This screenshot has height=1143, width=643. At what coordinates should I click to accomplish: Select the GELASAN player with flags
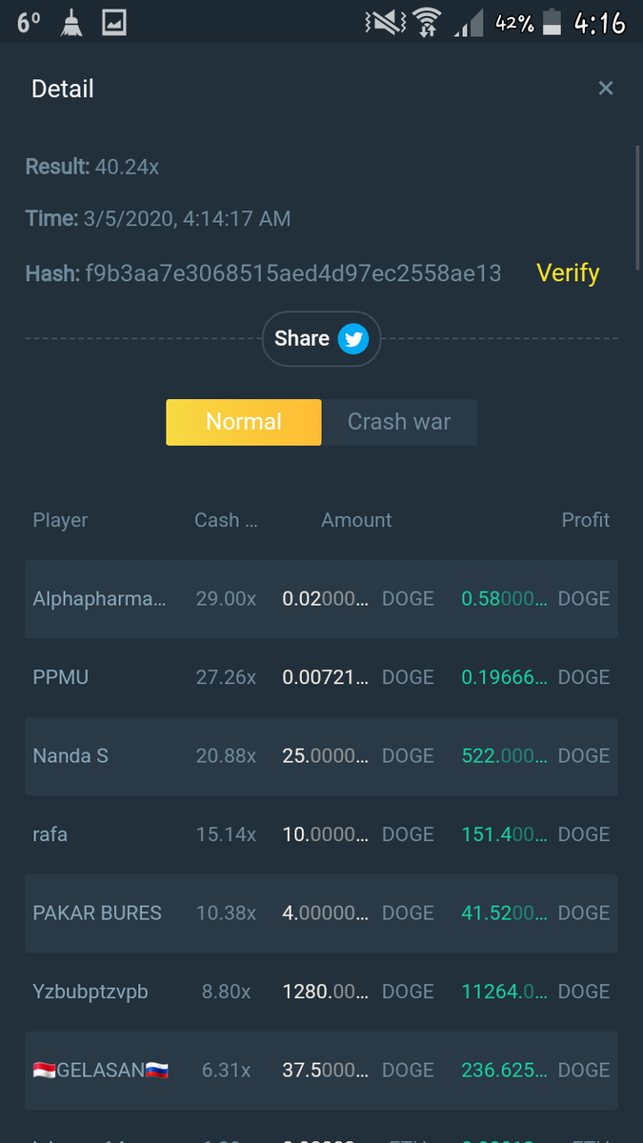click(101, 1071)
